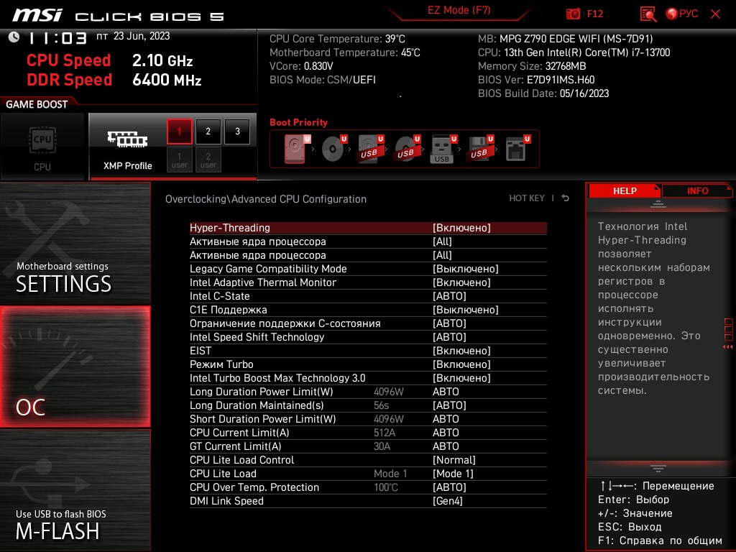Image resolution: width=736 pixels, height=552 pixels.
Task: Select the USB key boot device icon
Action: coord(443,149)
